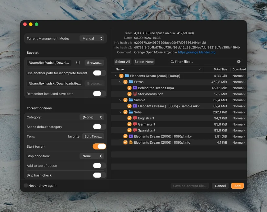
Task: Toggle Set as default category switch
Action: click(x=99, y=127)
